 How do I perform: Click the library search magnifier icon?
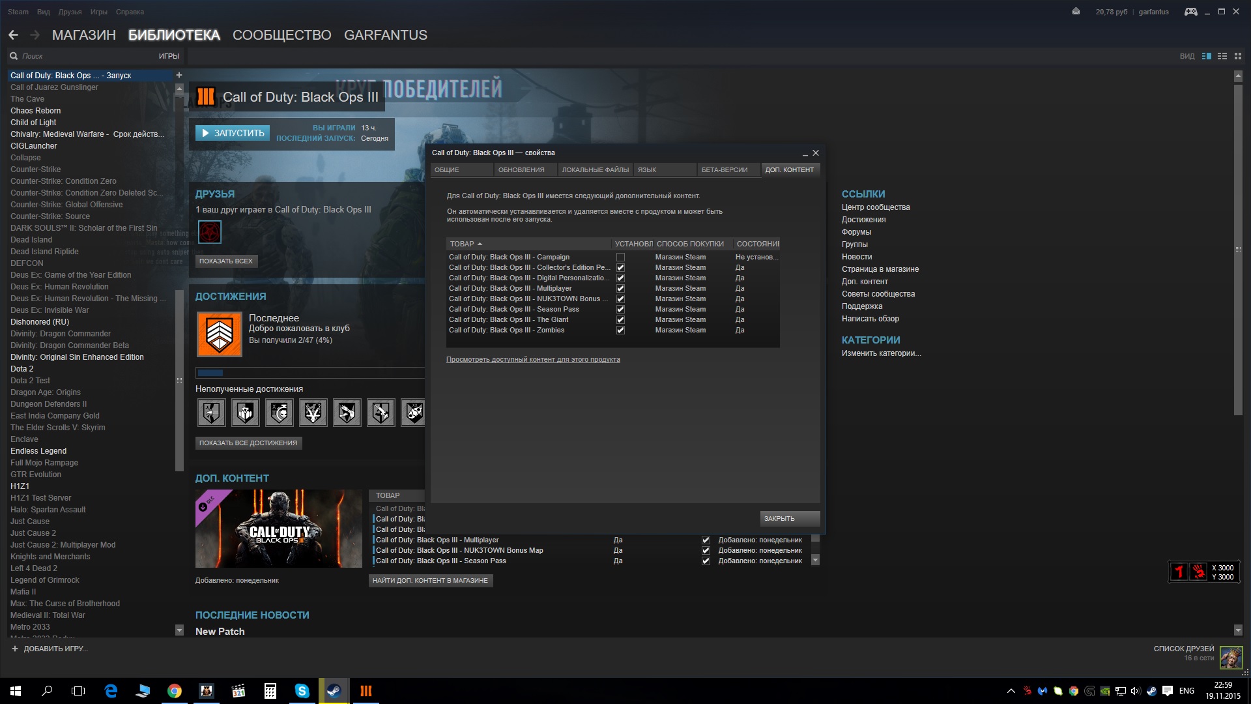tap(14, 56)
